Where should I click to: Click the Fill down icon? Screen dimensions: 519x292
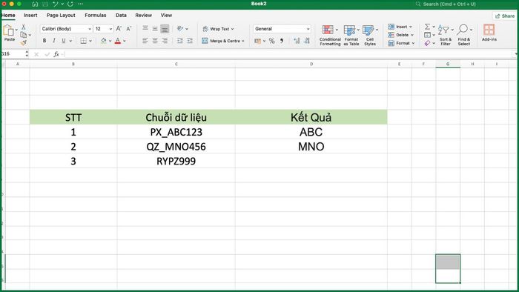click(427, 35)
